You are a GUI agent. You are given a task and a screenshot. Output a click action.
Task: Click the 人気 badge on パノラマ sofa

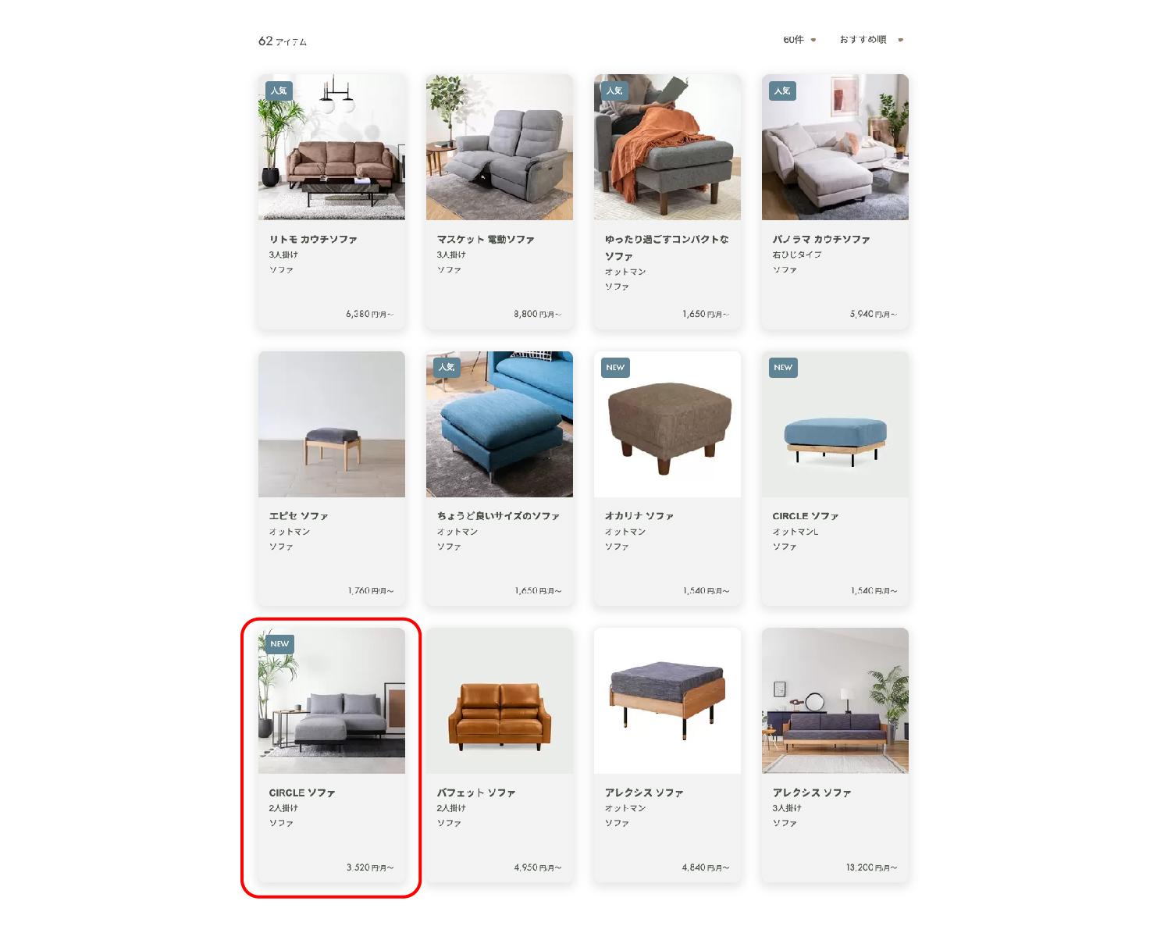point(782,91)
